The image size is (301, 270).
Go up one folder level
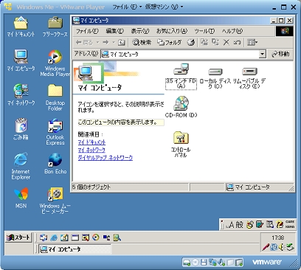point(121,43)
